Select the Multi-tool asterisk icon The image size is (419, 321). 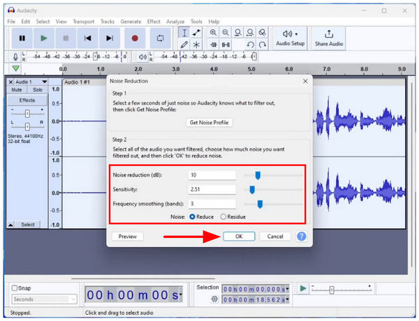[x=196, y=45]
